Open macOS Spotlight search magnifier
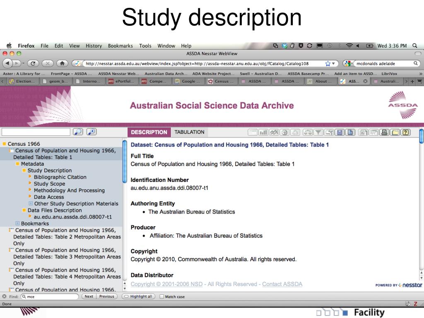Image resolution: width=424 pixels, height=318 pixels. tap(415, 46)
